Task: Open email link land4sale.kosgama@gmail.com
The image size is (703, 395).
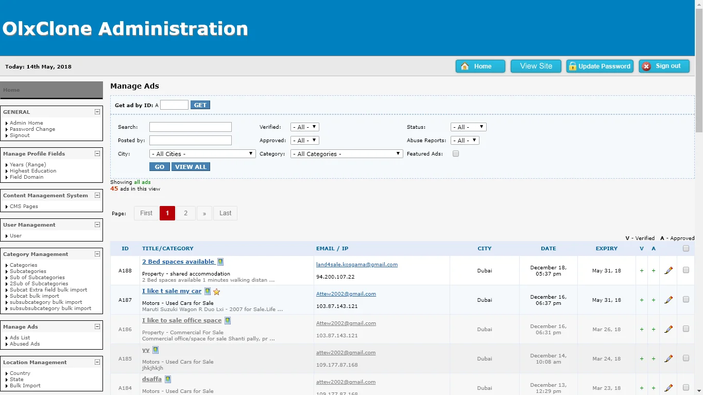Action: [x=357, y=265]
